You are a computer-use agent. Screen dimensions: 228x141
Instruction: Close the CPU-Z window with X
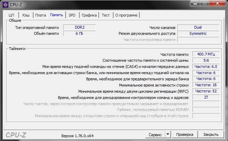[x=217, y=3]
